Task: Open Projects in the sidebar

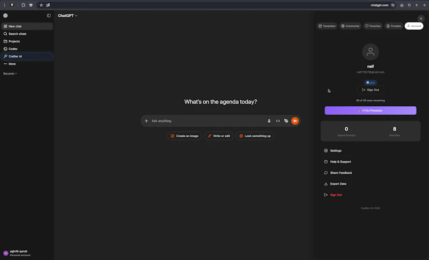Action: pos(27,41)
